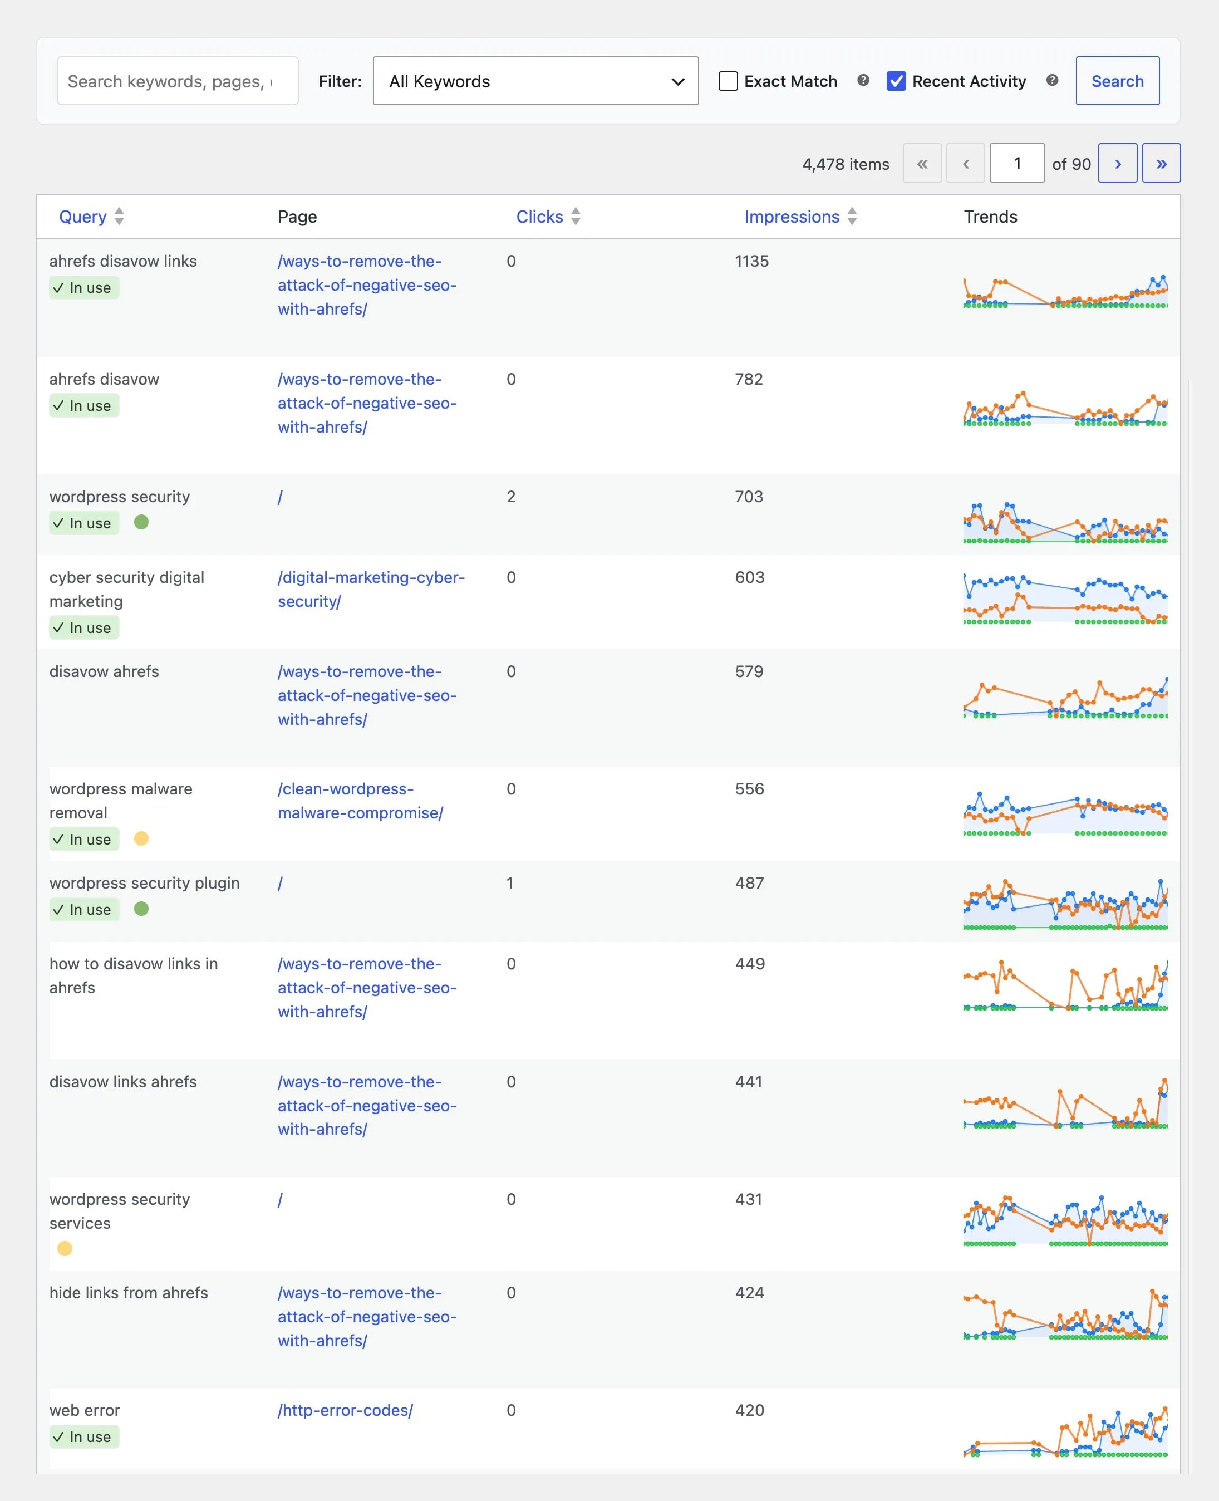
Task: Click the trend chart for hide links from ahrefs
Action: coord(1065,1314)
